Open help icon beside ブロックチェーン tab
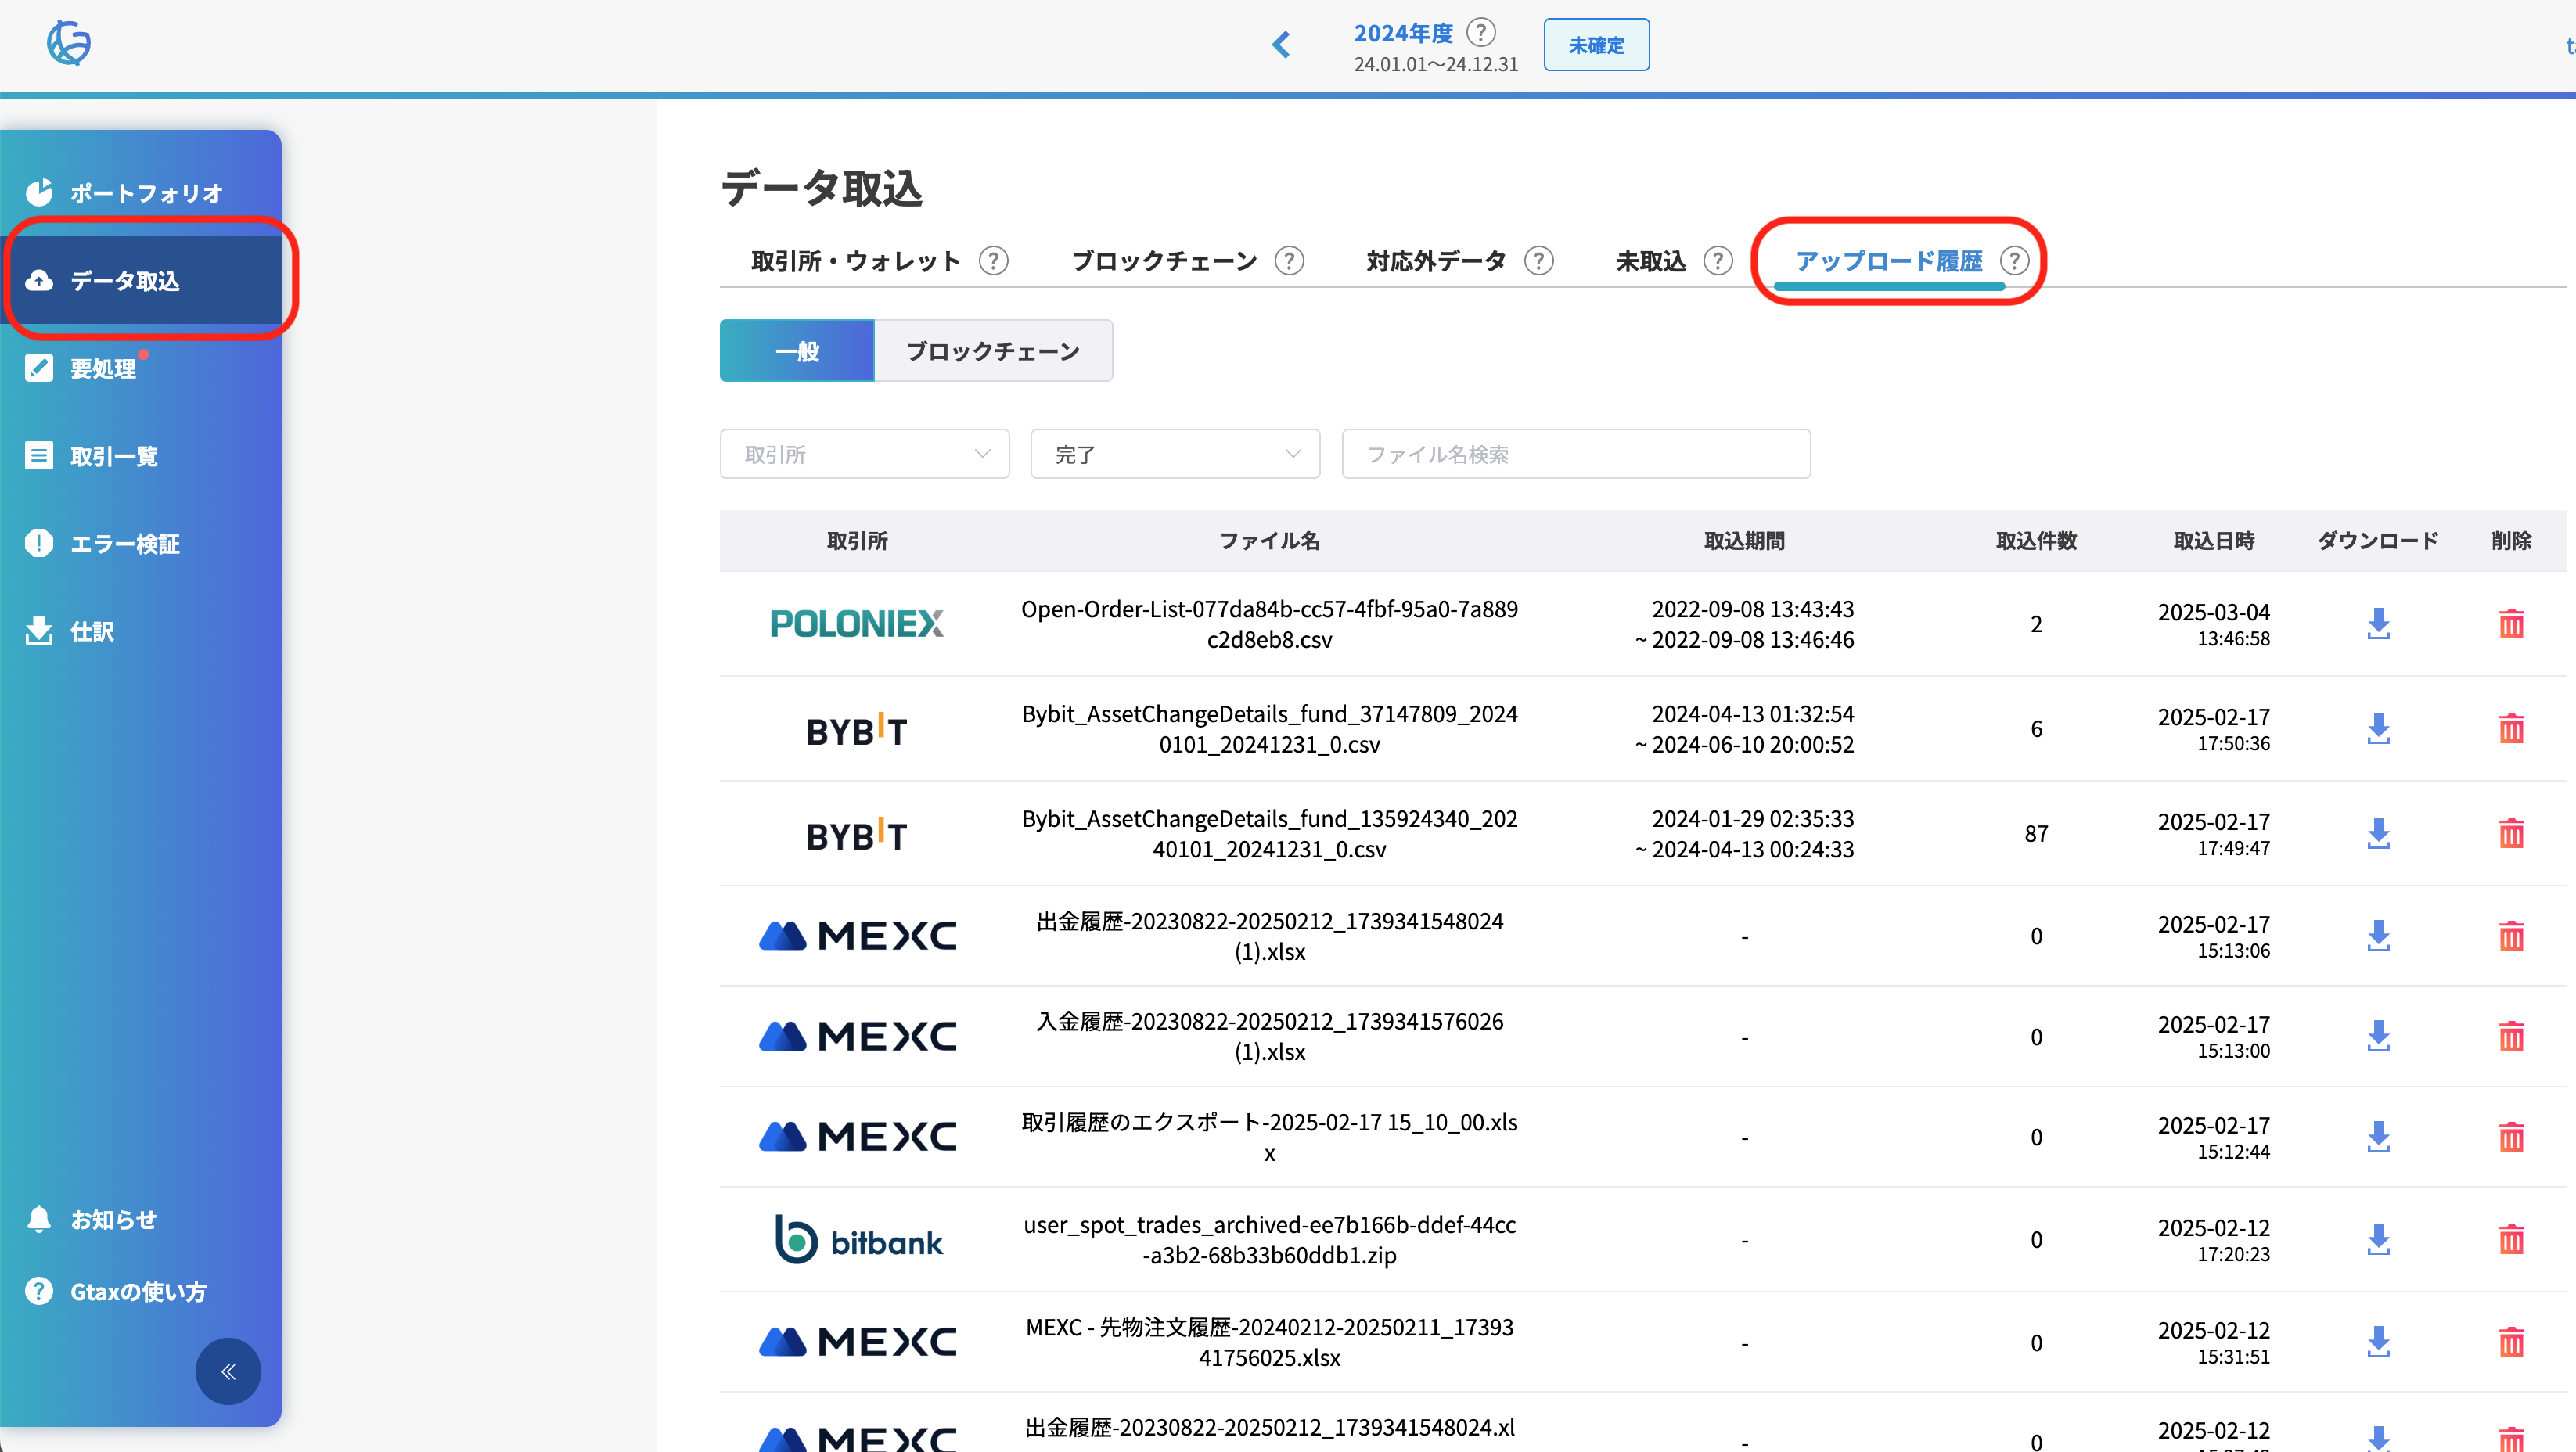 pyautogui.click(x=1290, y=262)
